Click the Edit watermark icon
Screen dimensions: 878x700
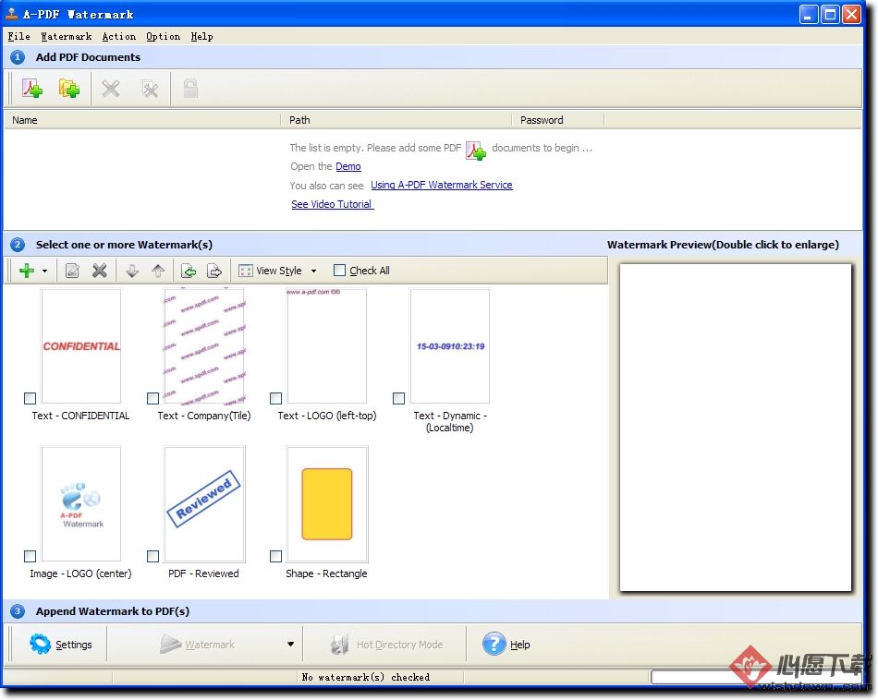(72, 271)
